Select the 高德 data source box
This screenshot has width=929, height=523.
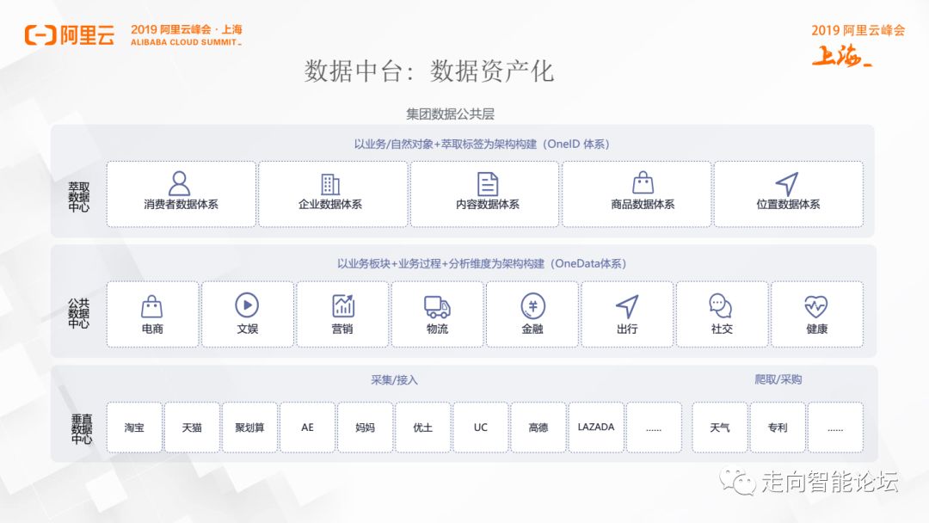pos(538,428)
